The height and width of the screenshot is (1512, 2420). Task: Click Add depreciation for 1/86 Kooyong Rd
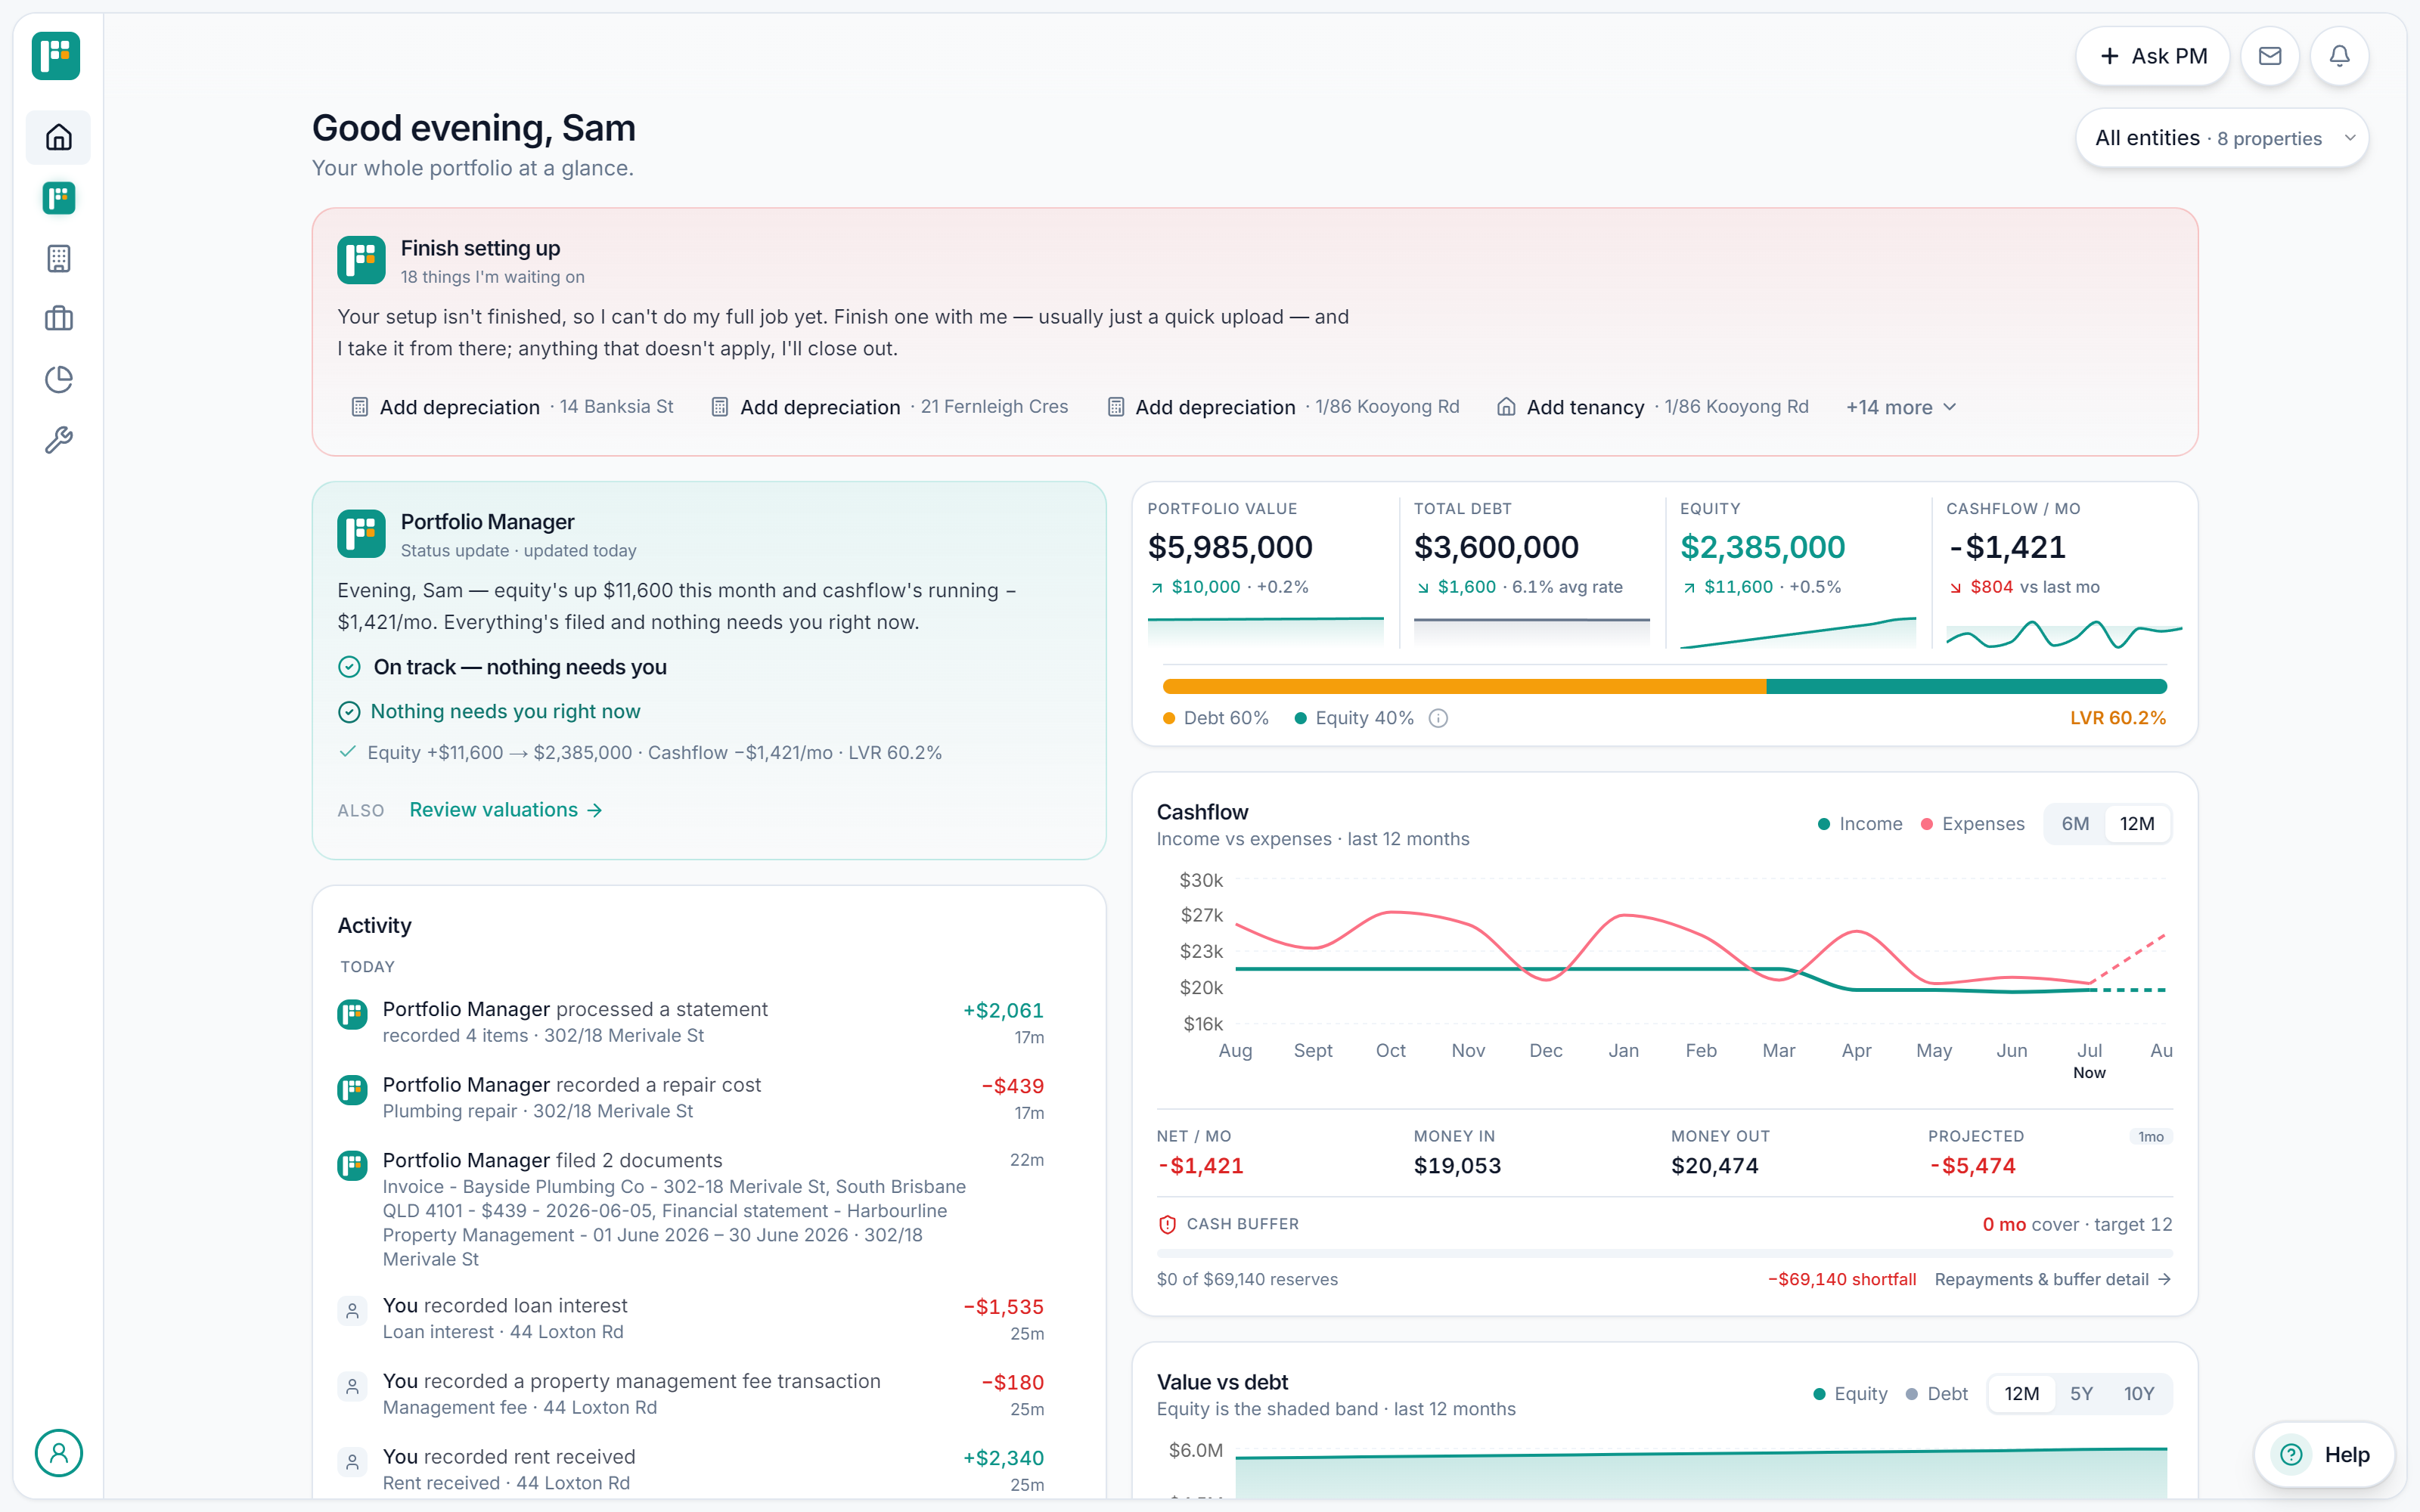[x=1283, y=407]
